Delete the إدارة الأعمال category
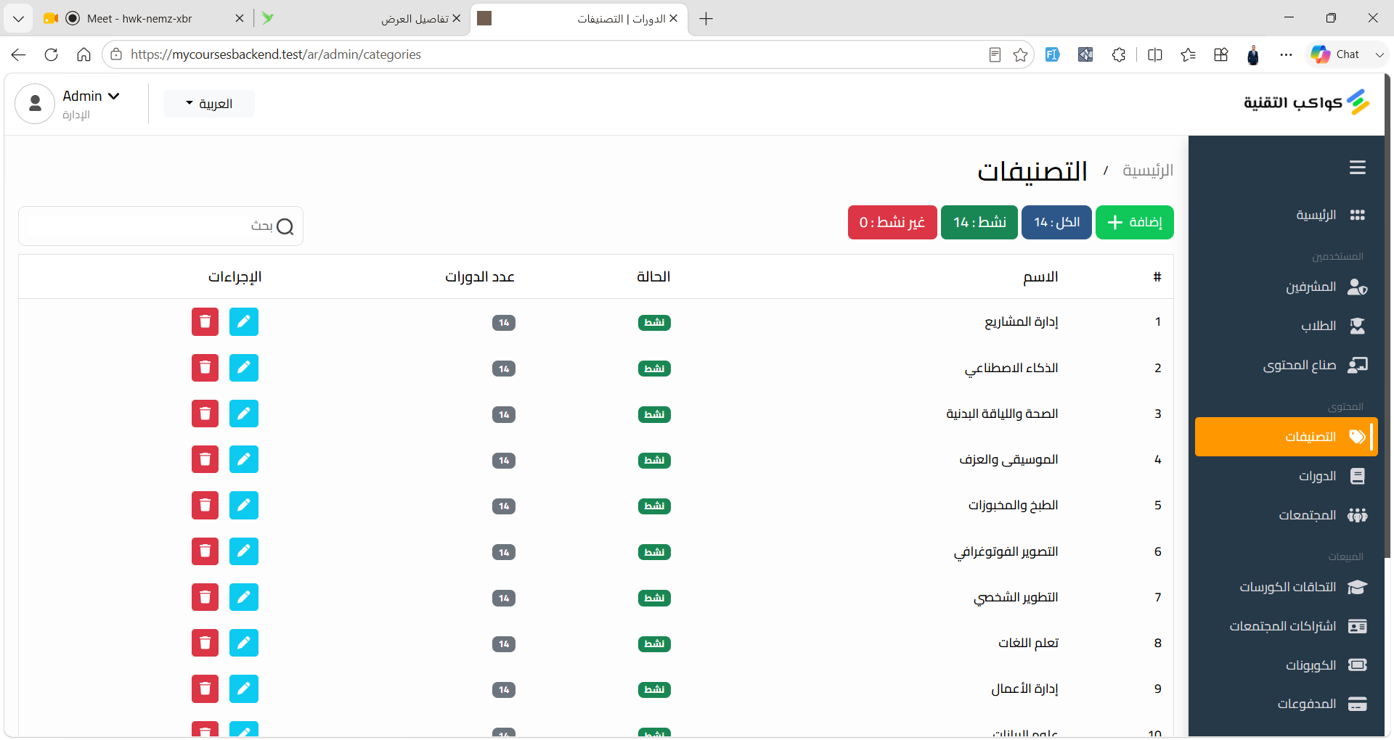This screenshot has width=1394, height=740. 205,688
